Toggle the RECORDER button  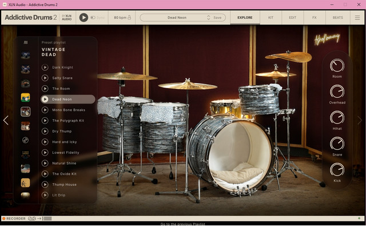[14, 219]
